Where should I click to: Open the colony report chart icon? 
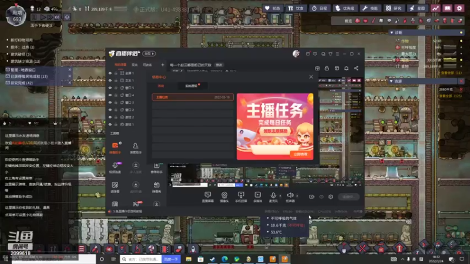435,8
